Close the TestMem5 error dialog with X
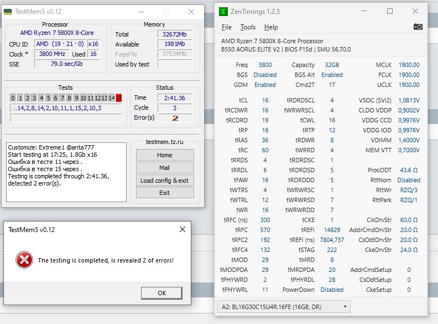Screen dimensions: 438x324 [x=182, y=229]
